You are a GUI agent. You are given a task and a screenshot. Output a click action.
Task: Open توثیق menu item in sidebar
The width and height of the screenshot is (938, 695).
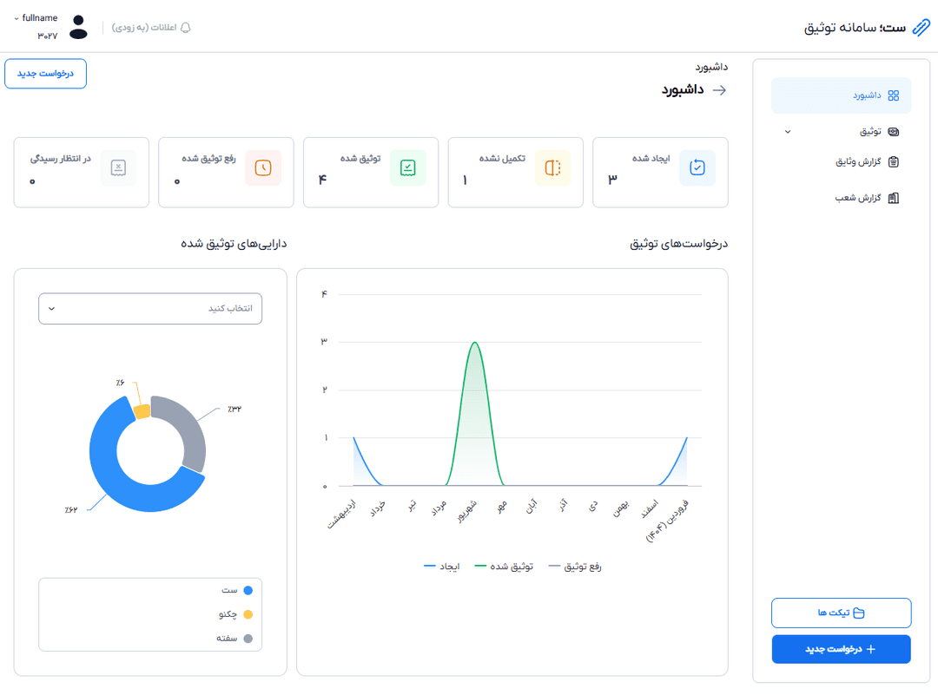point(841,132)
